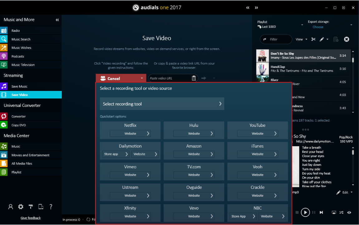
Task: Skip to the next track
Action: coord(322,213)
